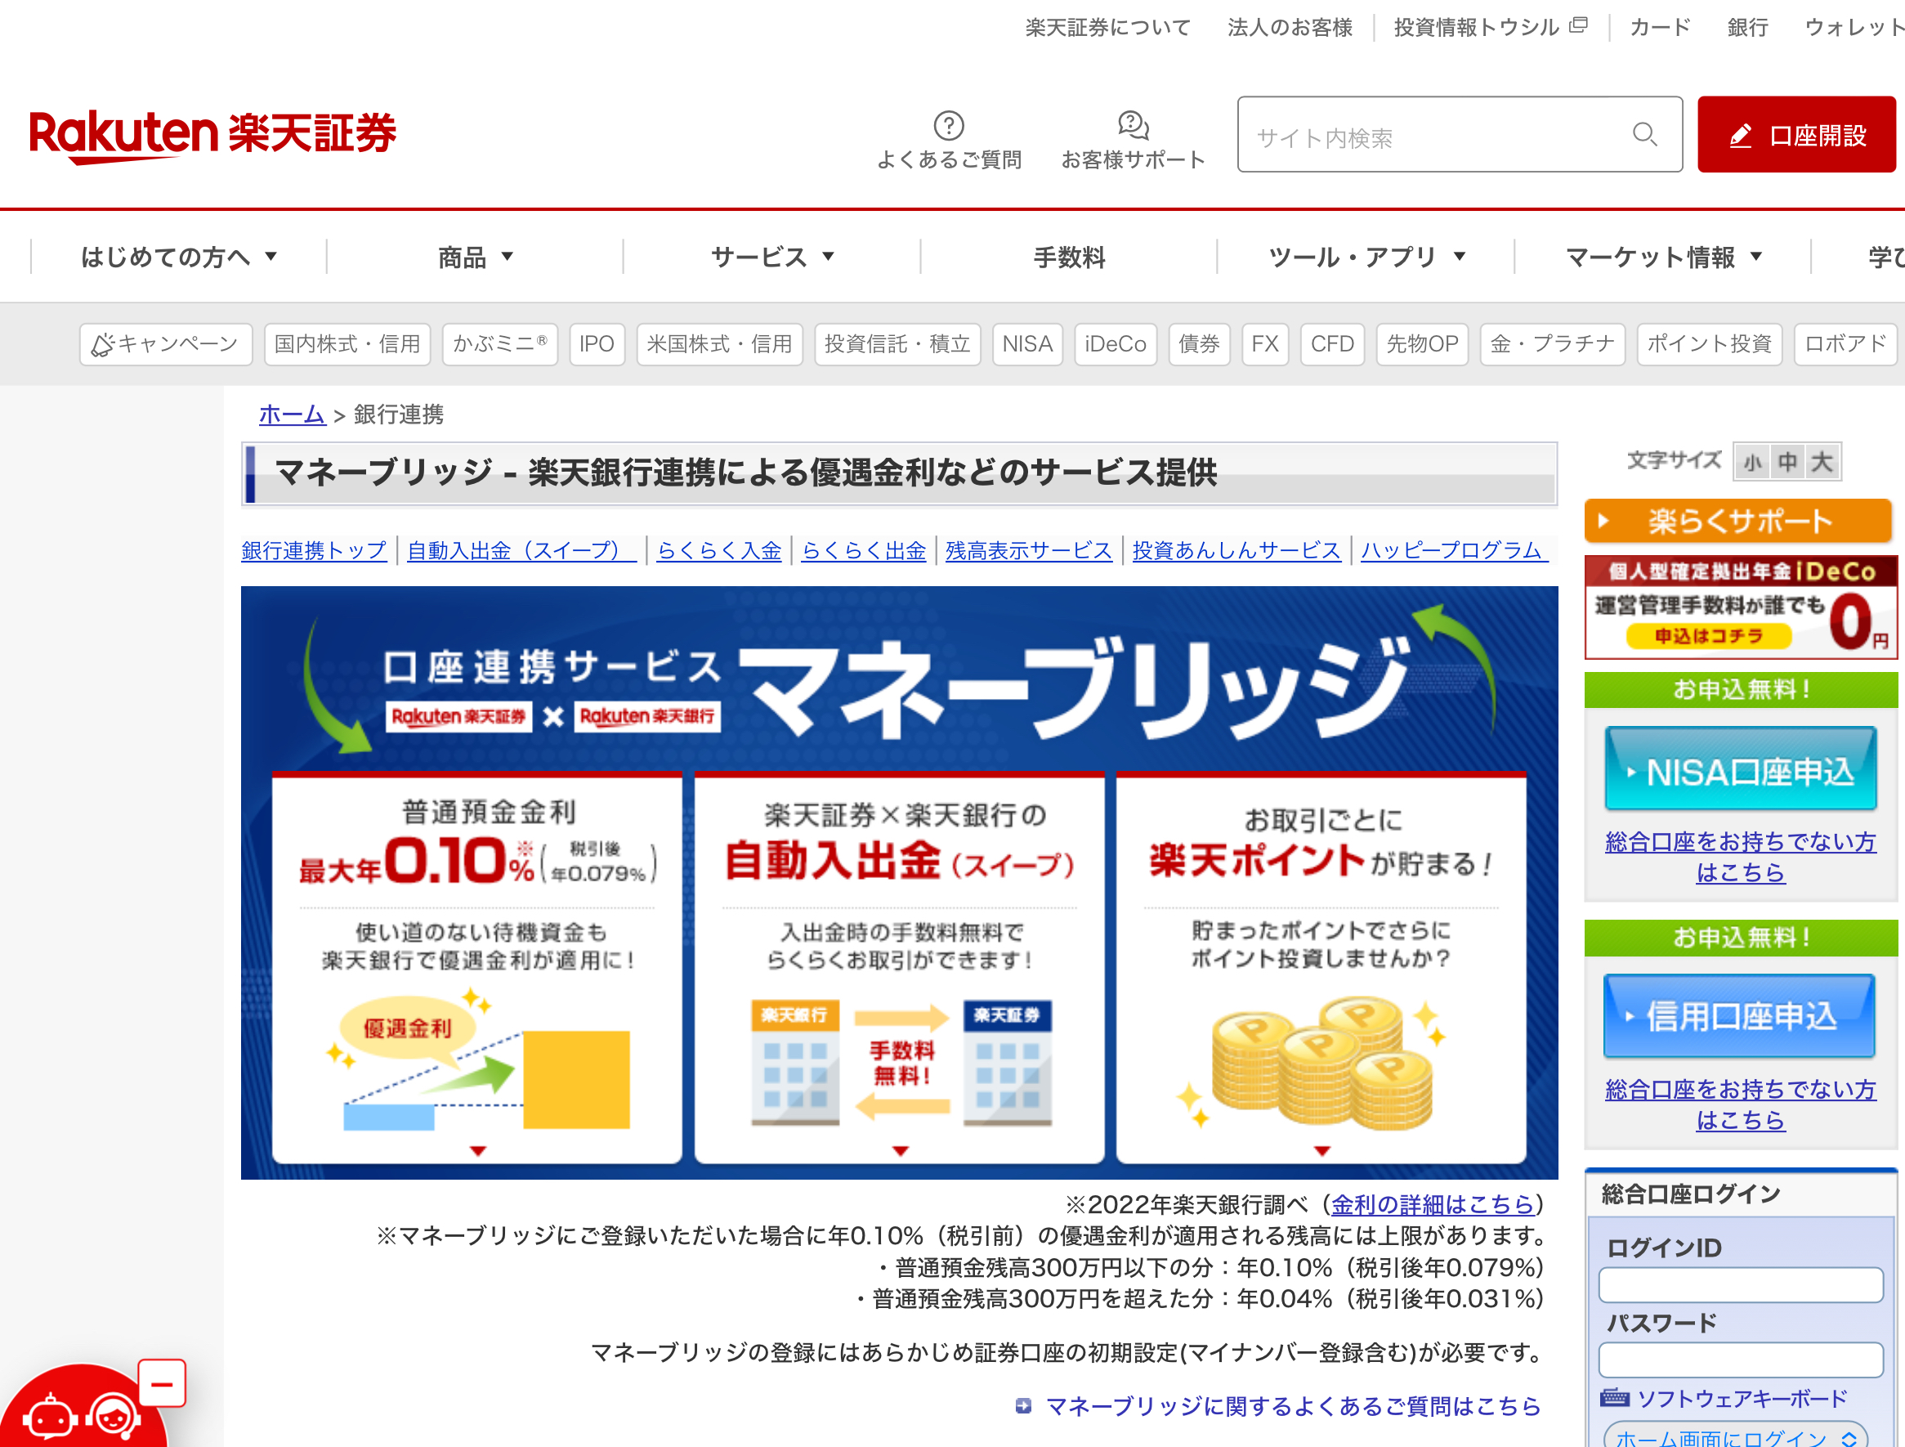
Task: Open the chatbot robot icon
Action: (50, 1416)
